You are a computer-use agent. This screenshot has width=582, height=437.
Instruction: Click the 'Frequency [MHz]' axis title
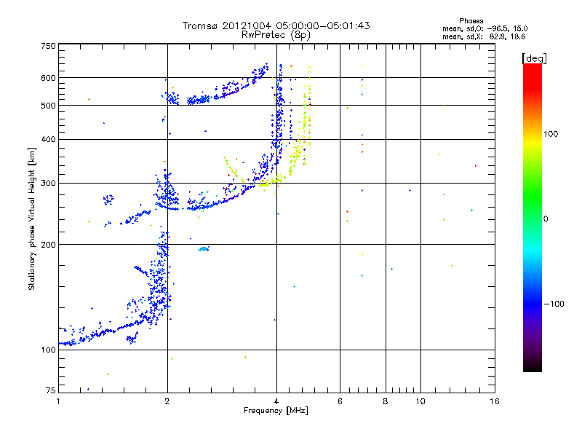(x=276, y=411)
